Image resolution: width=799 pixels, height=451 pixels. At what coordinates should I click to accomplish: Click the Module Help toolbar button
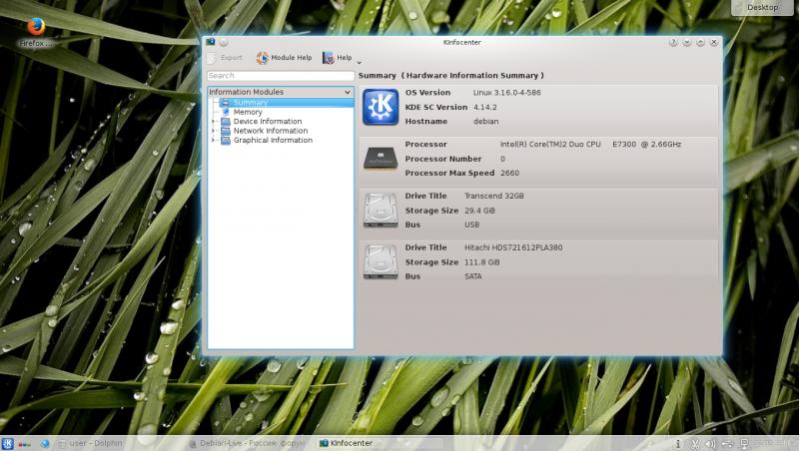[x=285, y=58]
